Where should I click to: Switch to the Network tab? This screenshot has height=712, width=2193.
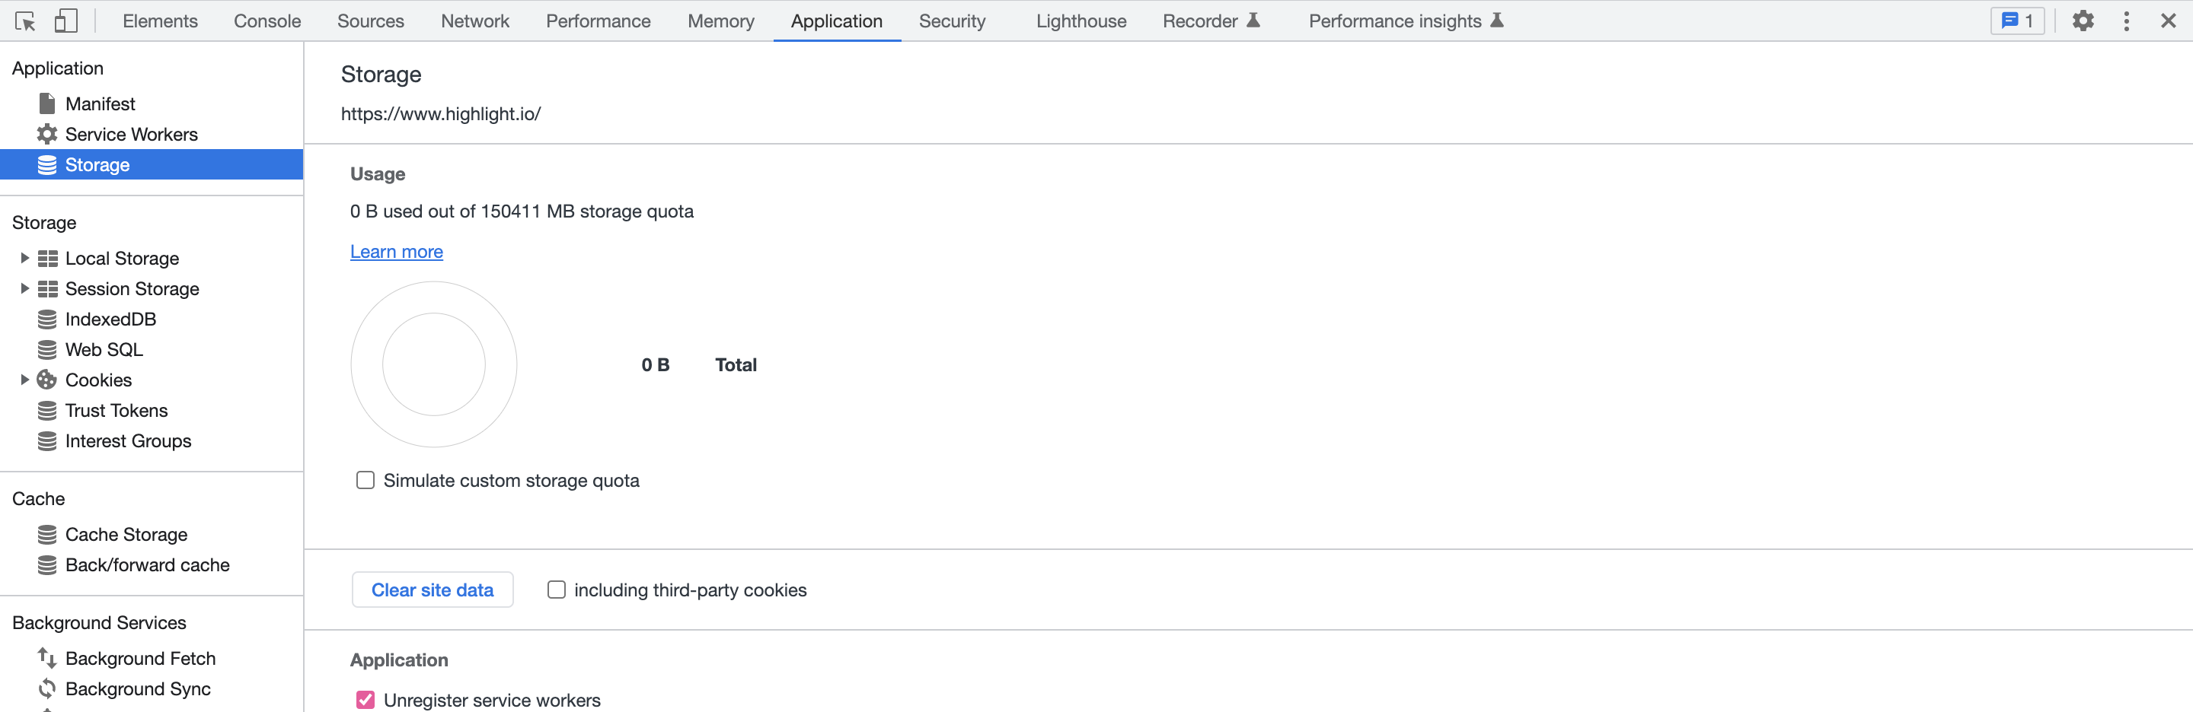pos(474,21)
